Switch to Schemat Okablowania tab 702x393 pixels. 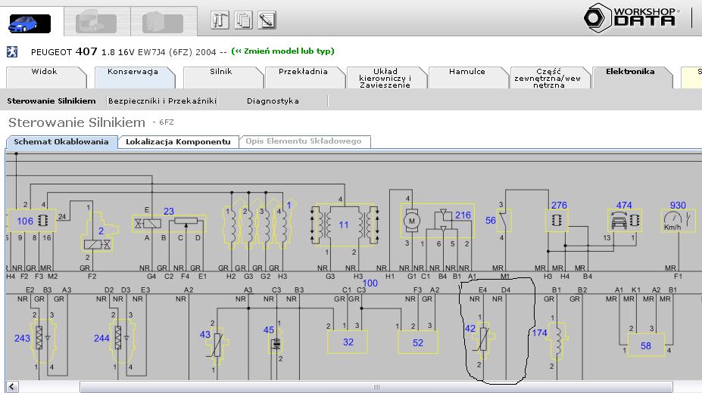62,142
